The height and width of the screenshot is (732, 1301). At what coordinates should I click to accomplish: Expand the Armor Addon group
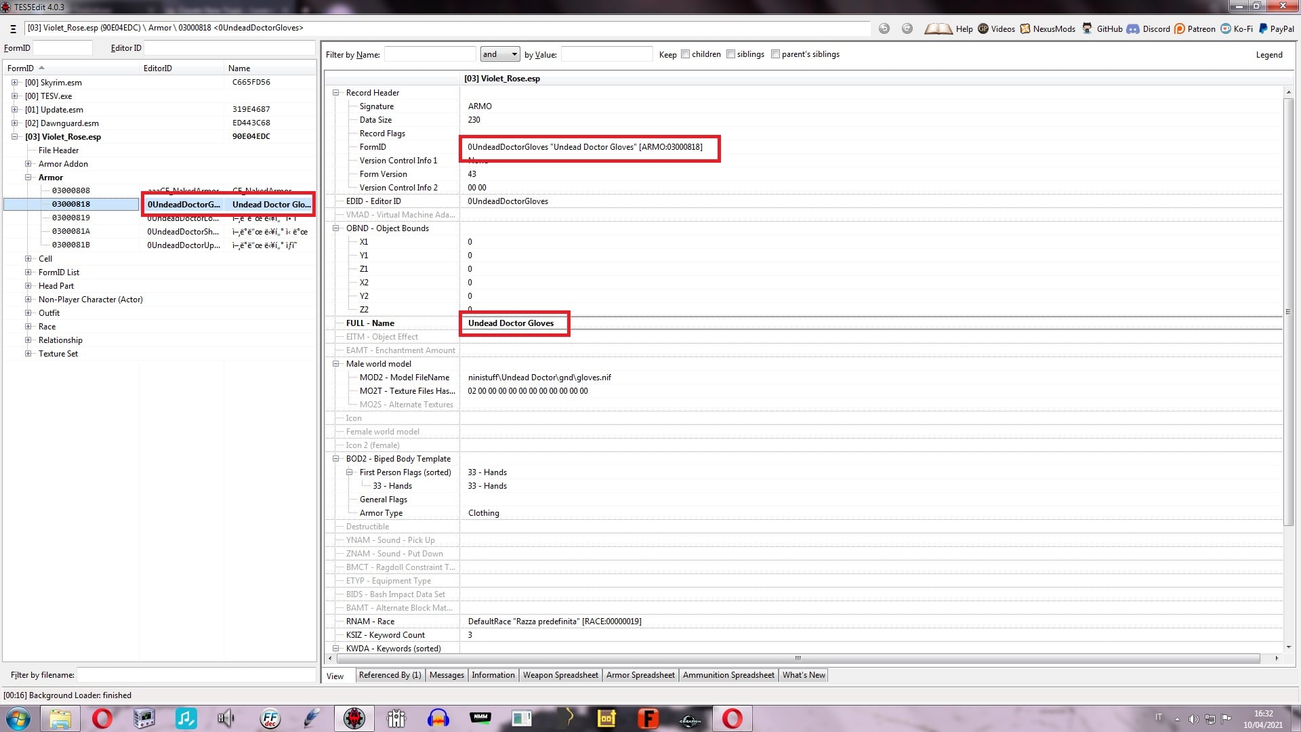pos(28,164)
